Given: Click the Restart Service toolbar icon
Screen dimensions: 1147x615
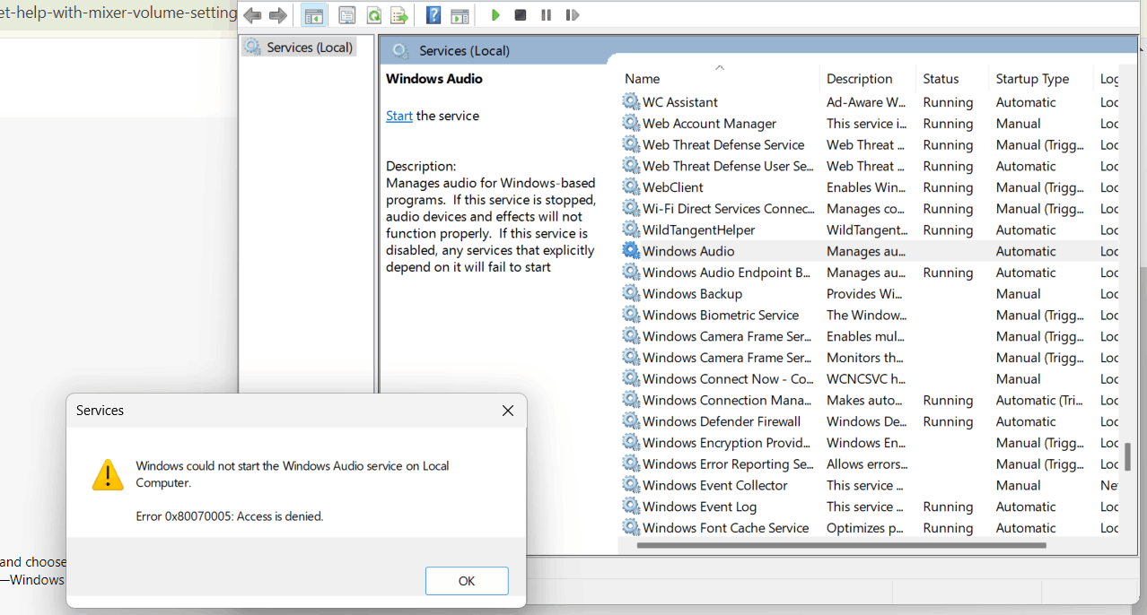Looking at the screenshot, I should [x=572, y=15].
